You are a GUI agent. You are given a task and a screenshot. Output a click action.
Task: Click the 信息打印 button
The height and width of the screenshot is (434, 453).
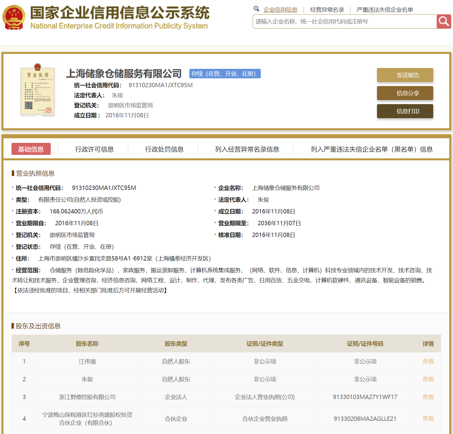coord(405,111)
